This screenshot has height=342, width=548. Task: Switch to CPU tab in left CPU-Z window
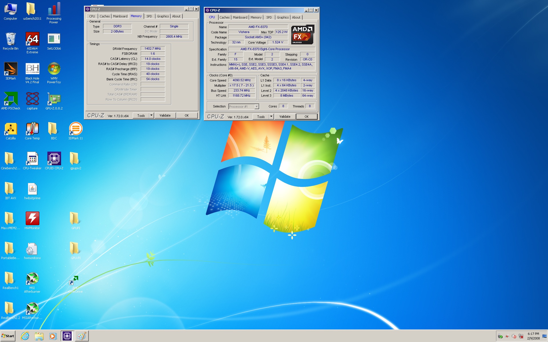[92, 16]
